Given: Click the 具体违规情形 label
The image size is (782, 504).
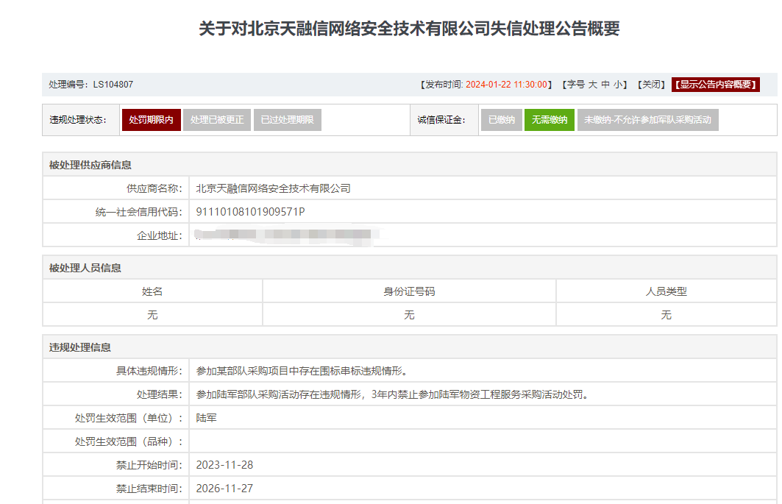Looking at the screenshot, I should [149, 371].
